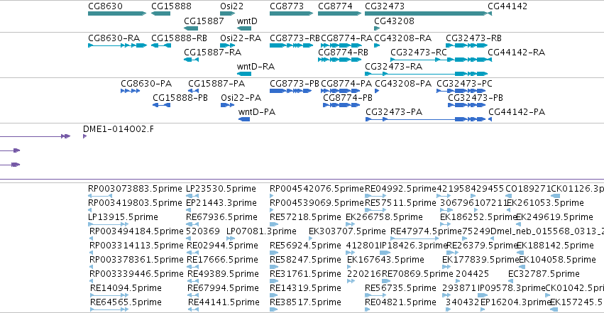The height and width of the screenshot is (313, 604).
Task: Select the LP13915.5prime EST label
Action: coord(123,217)
